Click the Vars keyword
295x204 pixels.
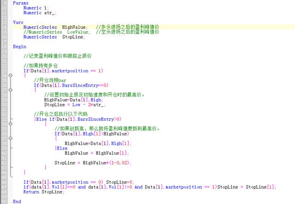pyautogui.click(x=18, y=22)
